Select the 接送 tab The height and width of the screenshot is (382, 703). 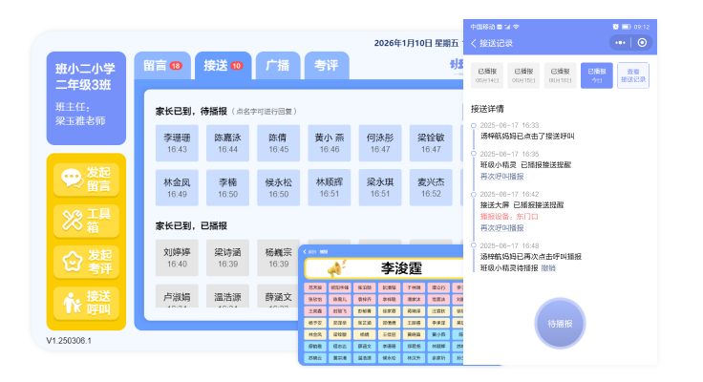click(x=223, y=66)
